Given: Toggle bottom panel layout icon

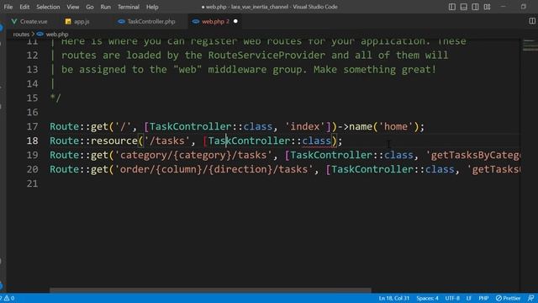Looking at the screenshot, I should [463, 7].
